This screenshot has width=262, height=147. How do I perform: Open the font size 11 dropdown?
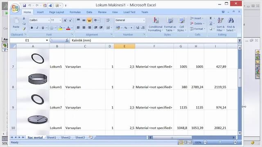tap(60, 20)
